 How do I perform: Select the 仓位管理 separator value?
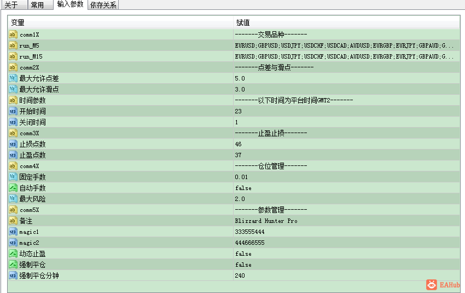(271, 166)
